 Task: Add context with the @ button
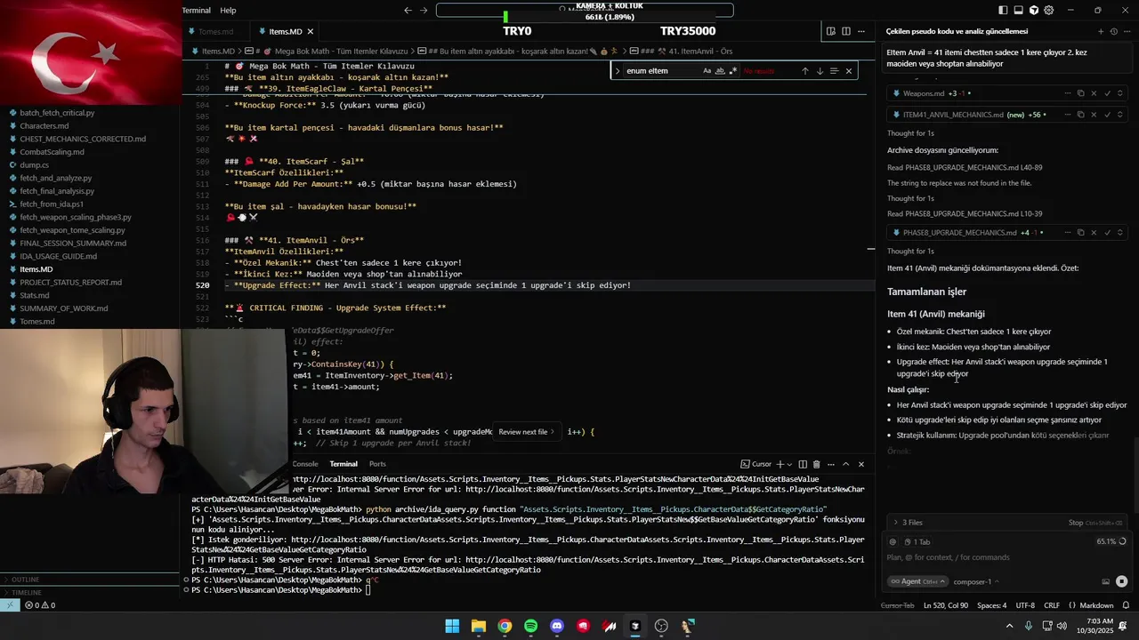[893, 541]
